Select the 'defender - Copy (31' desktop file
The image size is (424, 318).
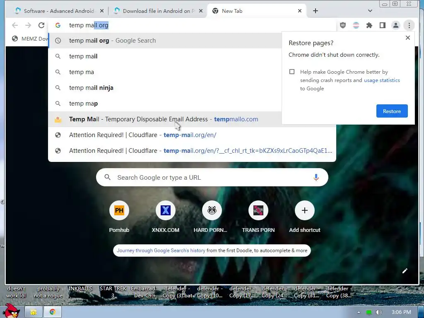point(307,292)
